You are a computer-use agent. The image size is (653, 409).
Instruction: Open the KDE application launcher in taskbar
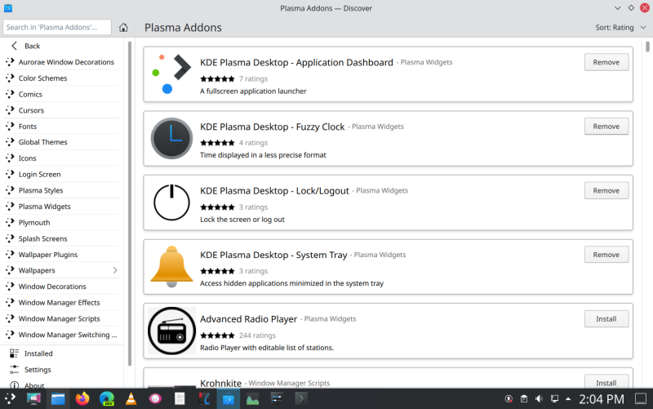click(x=10, y=398)
